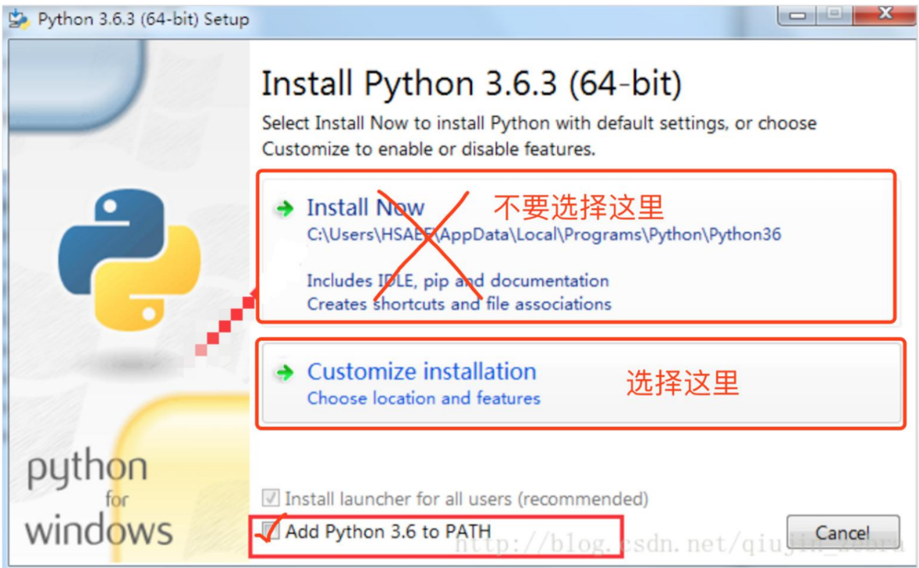The height and width of the screenshot is (568, 919).
Task: Enable Add Python 3.6 to PATH checkbox
Action: (270, 531)
